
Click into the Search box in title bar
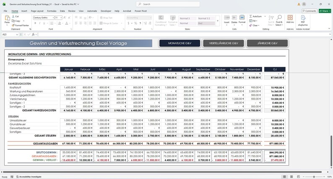pos(168,4)
